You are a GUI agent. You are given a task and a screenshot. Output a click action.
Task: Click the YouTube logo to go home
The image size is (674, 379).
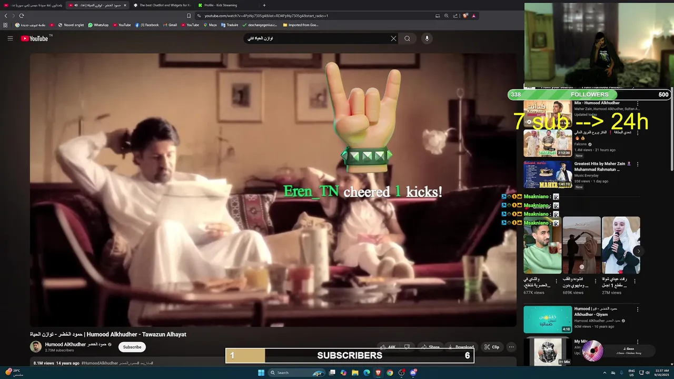(35, 38)
